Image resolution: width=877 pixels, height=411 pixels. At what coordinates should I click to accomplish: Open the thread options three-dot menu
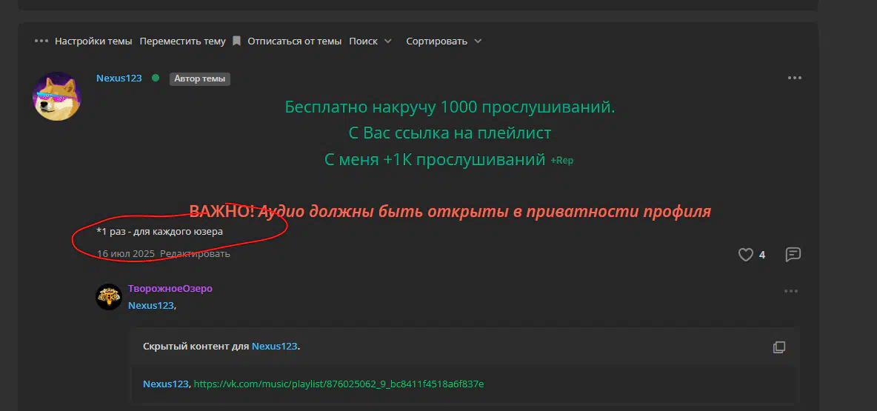click(x=41, y=41)
